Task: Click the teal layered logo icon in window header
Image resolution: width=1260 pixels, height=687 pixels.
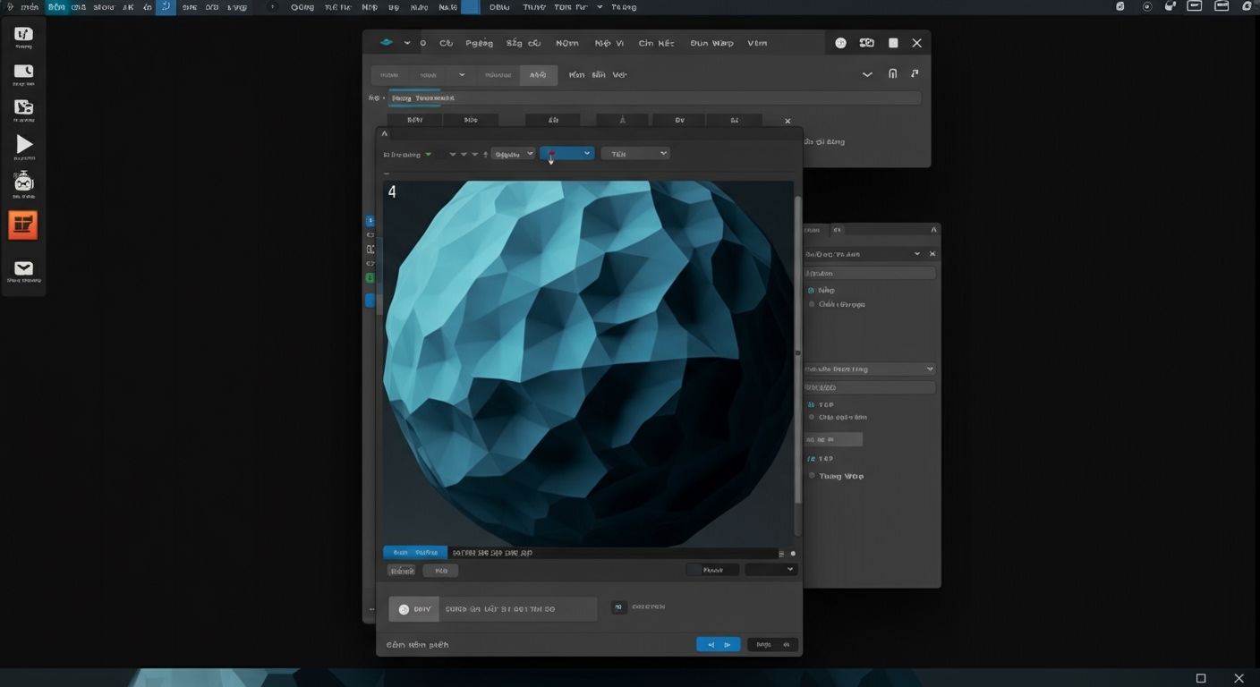Action: pyautogui.click(x=387, y=43)
